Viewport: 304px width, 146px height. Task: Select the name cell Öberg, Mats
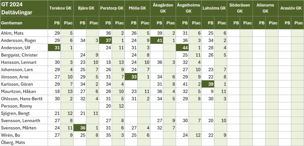click(x=24, y=142)
